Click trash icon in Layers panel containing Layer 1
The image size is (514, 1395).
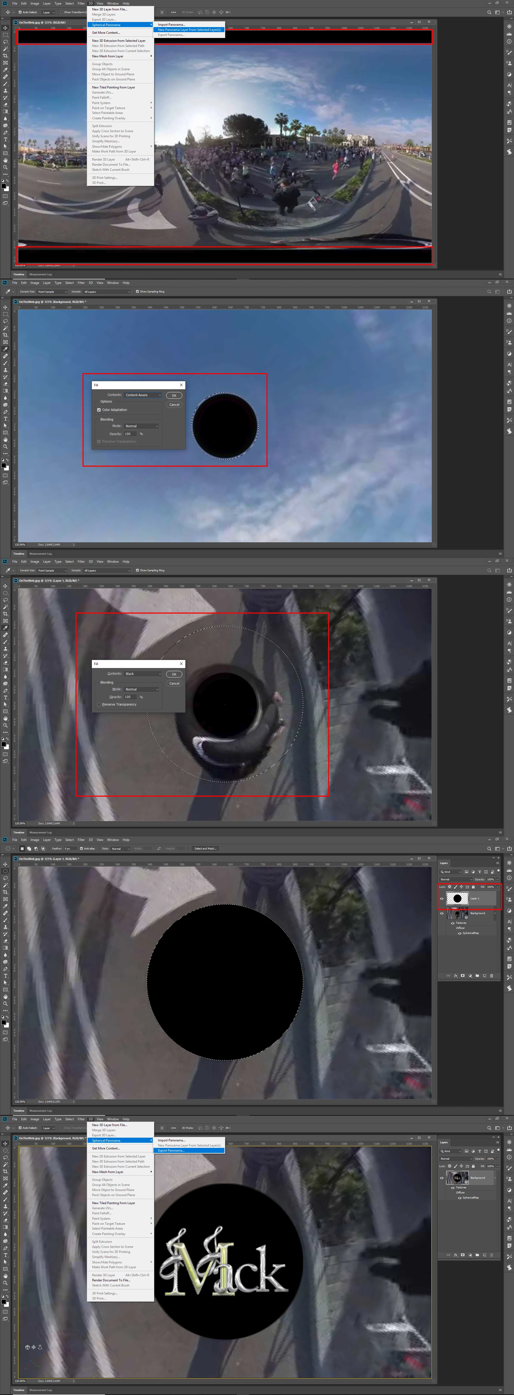click(x=492, y=976)
